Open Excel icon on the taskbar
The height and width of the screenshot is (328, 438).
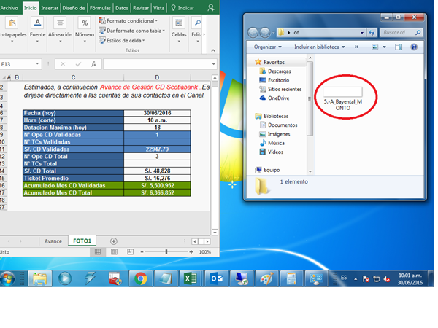[191, 278]
